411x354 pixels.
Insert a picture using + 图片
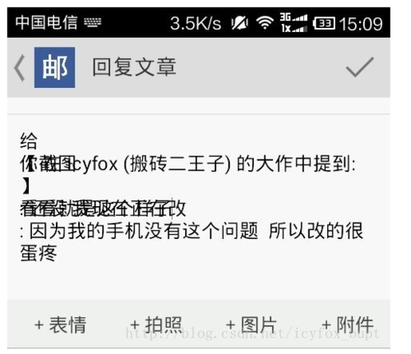pyautogui.click(x=252, y=324)
